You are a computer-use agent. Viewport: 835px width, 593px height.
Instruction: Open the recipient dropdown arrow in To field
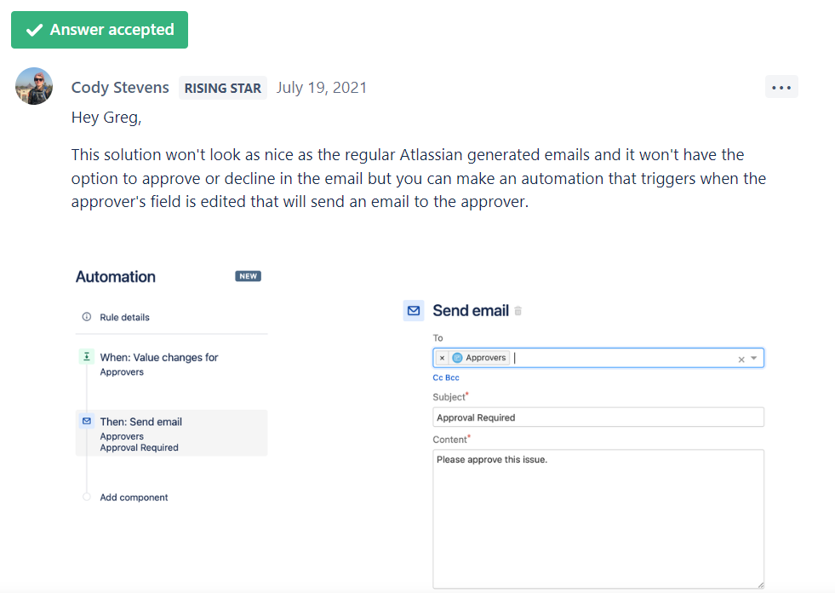pyautogui.click(x=752, y=357)
